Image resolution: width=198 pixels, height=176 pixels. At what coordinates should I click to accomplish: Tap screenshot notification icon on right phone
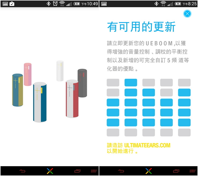(104, 4)
